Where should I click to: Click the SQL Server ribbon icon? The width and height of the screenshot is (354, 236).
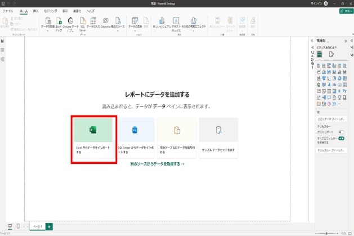83,21
